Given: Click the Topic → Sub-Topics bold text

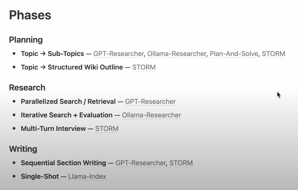Looking at the screenshot, I should [52, 54].
